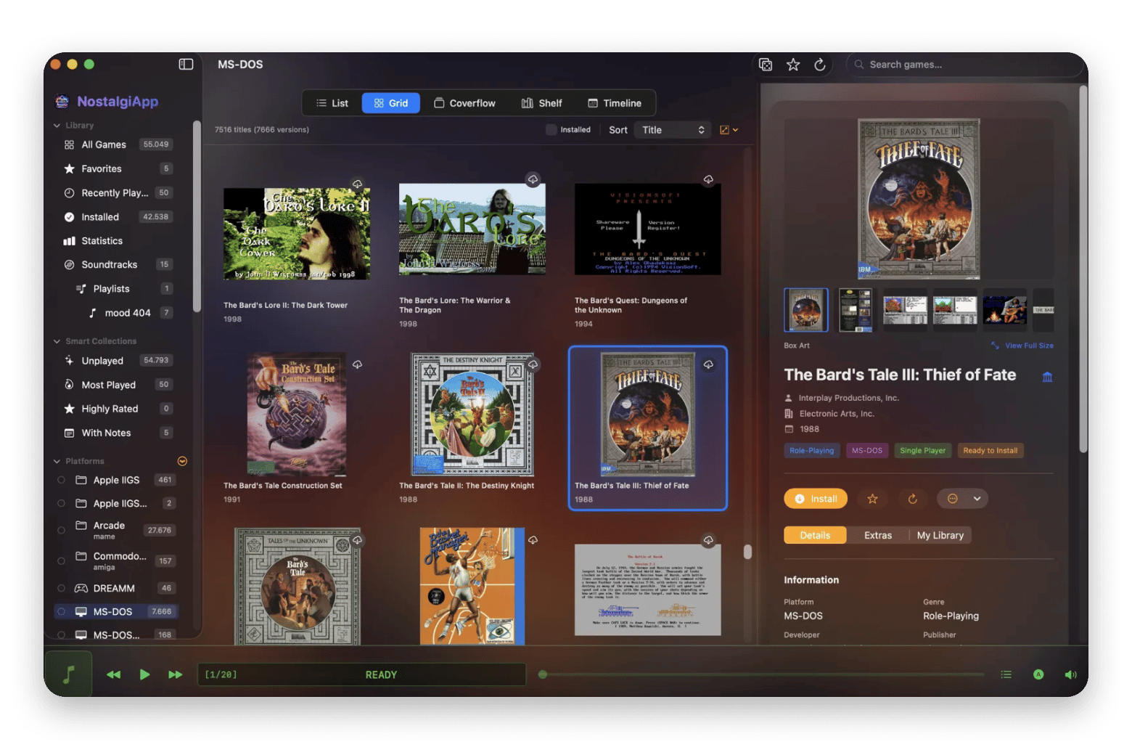Click the play button in player bar
This screenshot has height=755, width=1132.
(144, 674)
